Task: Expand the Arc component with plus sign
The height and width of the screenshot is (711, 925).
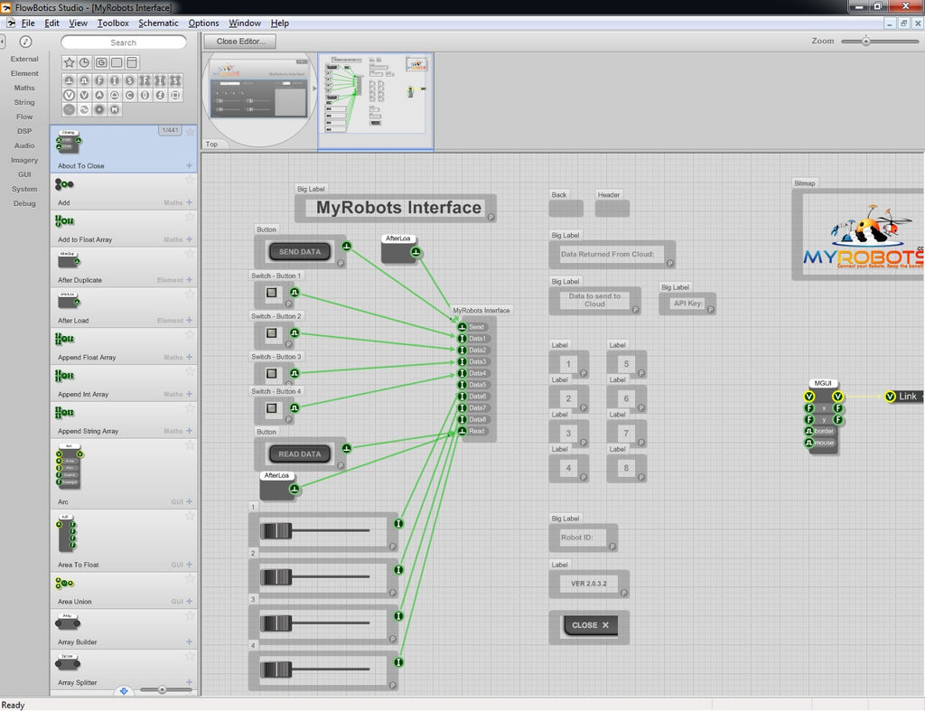Action: [x=190, y=501]
